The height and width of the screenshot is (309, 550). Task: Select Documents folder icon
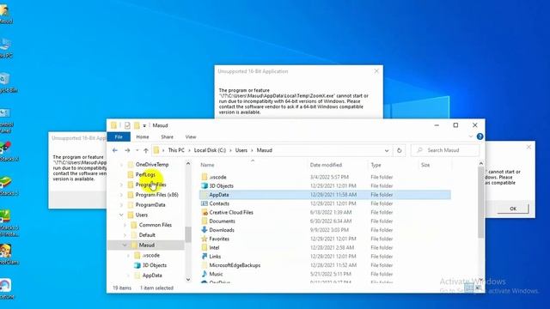(205, 221)
